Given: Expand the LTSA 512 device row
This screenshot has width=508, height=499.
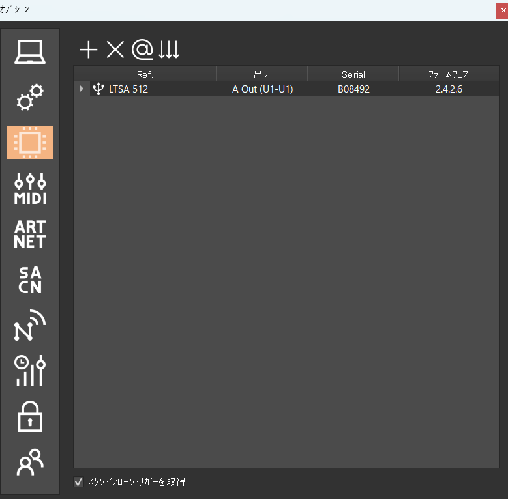Looking at the screenshot, I should coord(82,89).
